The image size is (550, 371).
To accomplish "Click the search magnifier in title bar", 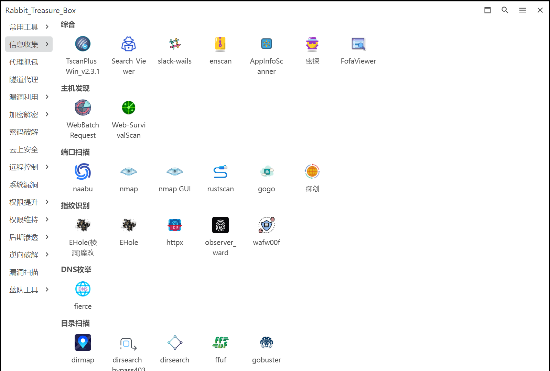I will pyautogui.click(x=505, y=10).
